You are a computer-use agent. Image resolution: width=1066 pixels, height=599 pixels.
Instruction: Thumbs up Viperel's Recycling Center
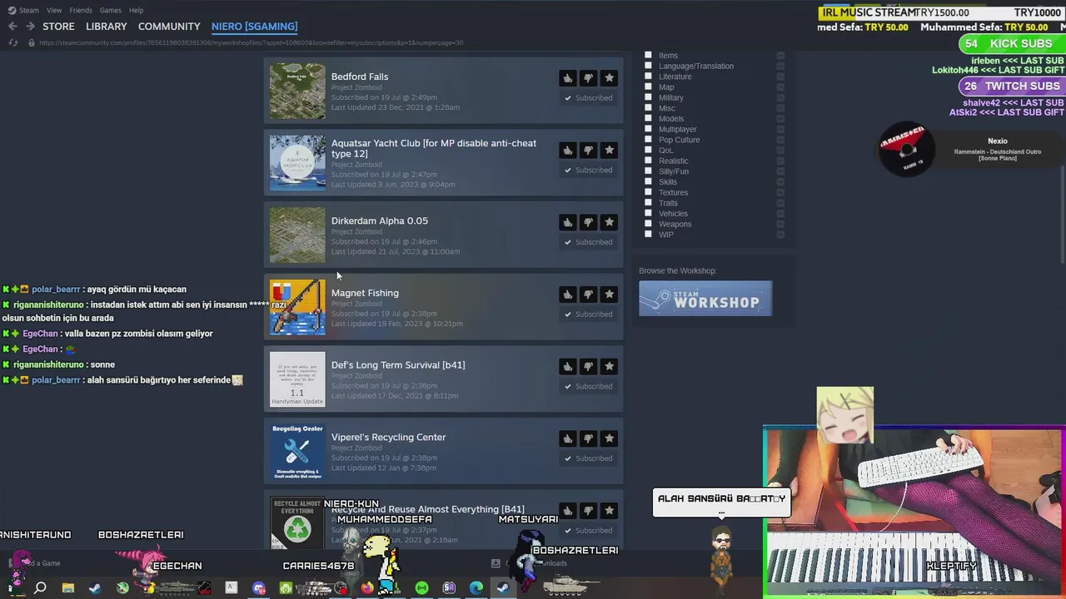coord(567,438)
